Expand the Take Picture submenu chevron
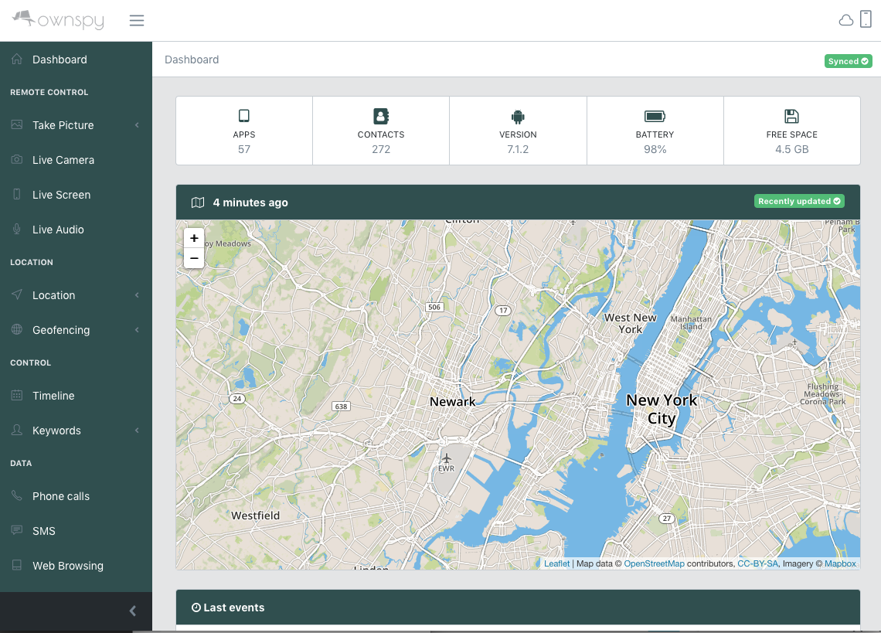The image size is (881, 633). 137,124
